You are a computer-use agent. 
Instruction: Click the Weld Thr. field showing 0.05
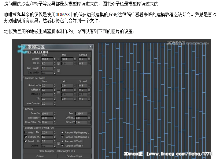pos(47,133)
